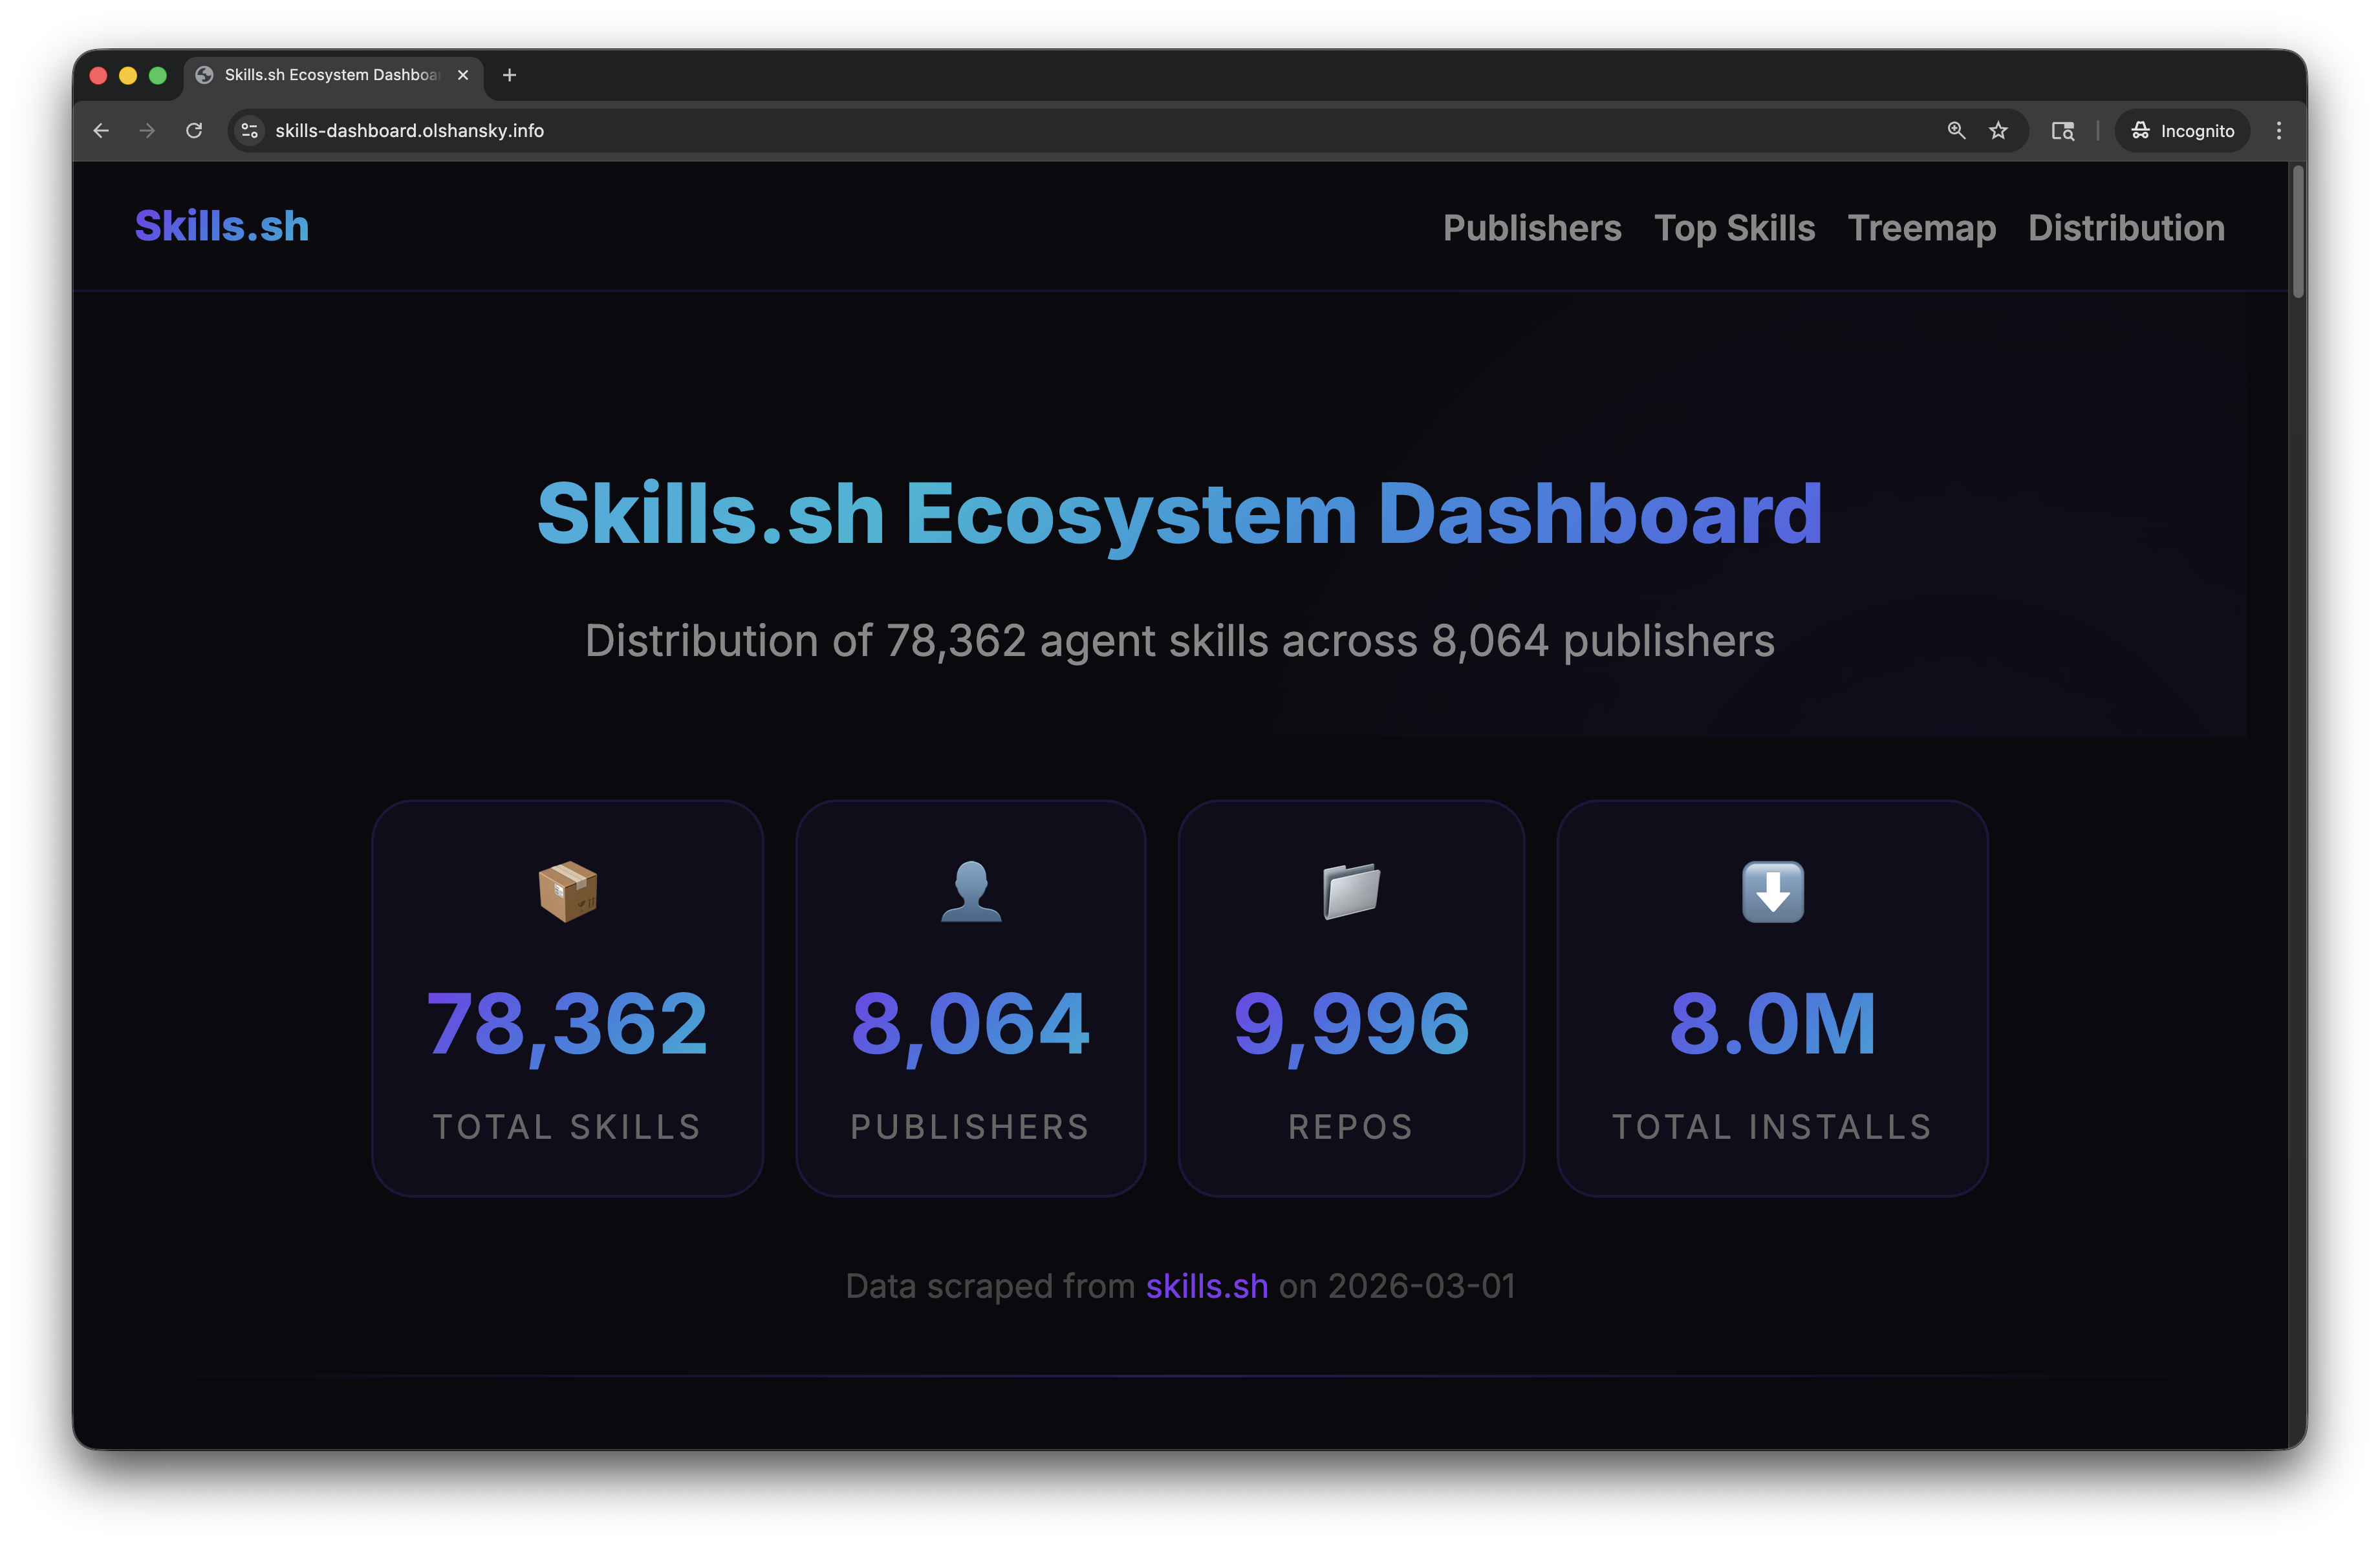Viewport: 2380px width, 1546px height.
Task: Click the Incognito indicator icon
Action: 2140,130
